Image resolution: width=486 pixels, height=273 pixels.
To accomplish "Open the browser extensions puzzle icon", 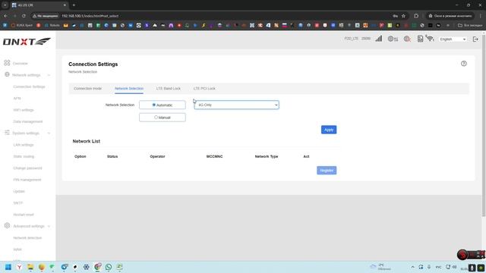I will (416, 16).
